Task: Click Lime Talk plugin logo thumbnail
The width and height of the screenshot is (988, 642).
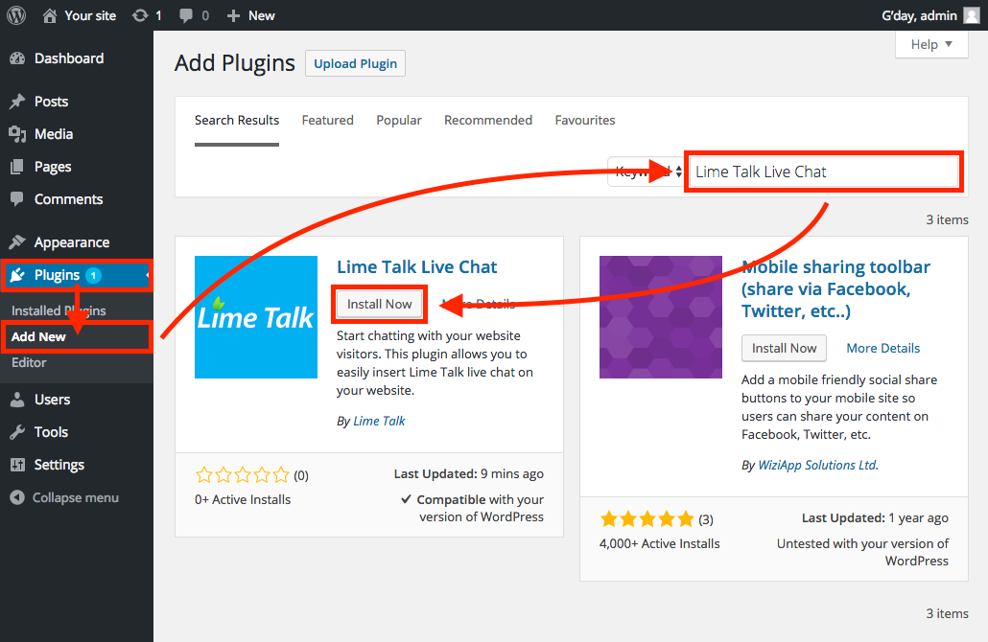Action: coord(256,317)
